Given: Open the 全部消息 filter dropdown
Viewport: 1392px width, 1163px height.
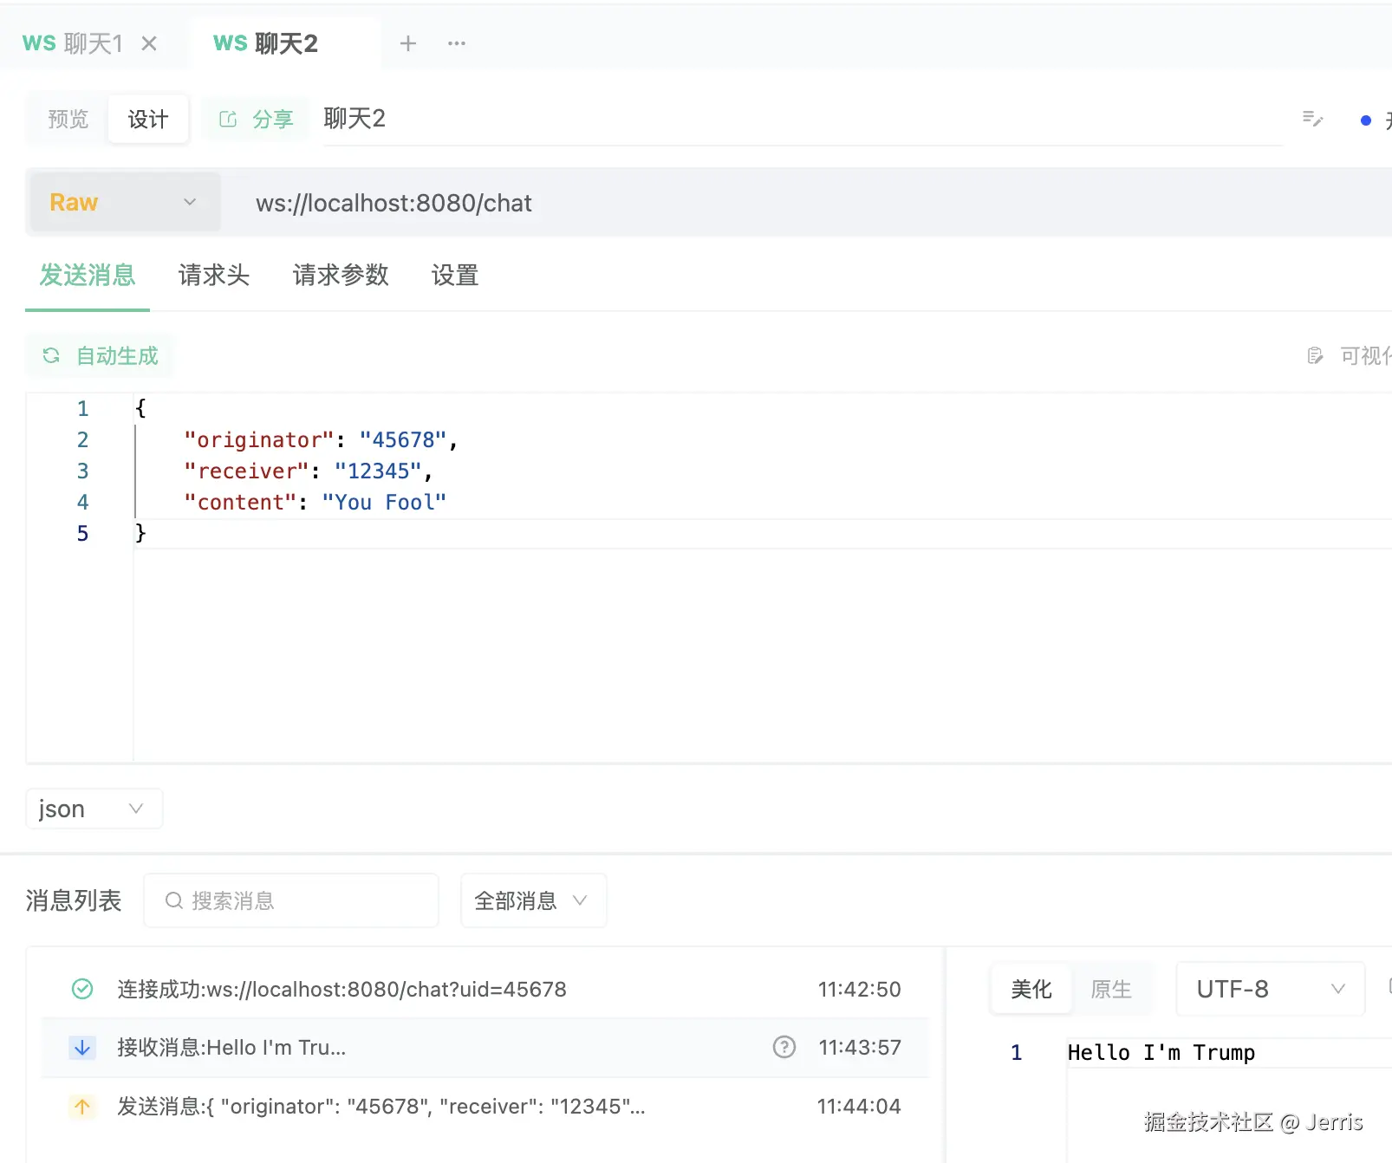Looking at the screenshot, I should click(x=533, y=900).
